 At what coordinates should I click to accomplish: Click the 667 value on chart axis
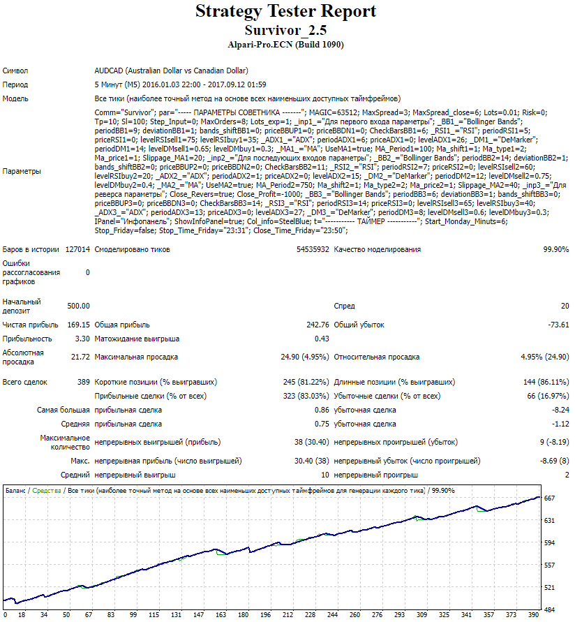click(x=549, y=498)
